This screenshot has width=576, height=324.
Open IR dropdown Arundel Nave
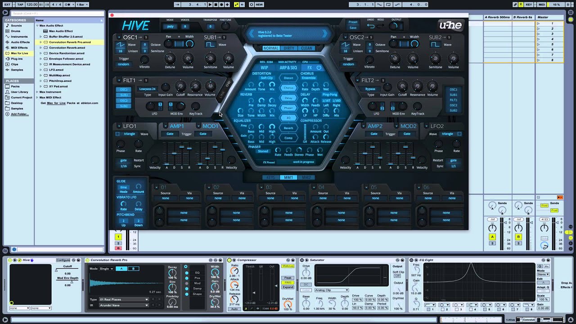tap(123, 305)
